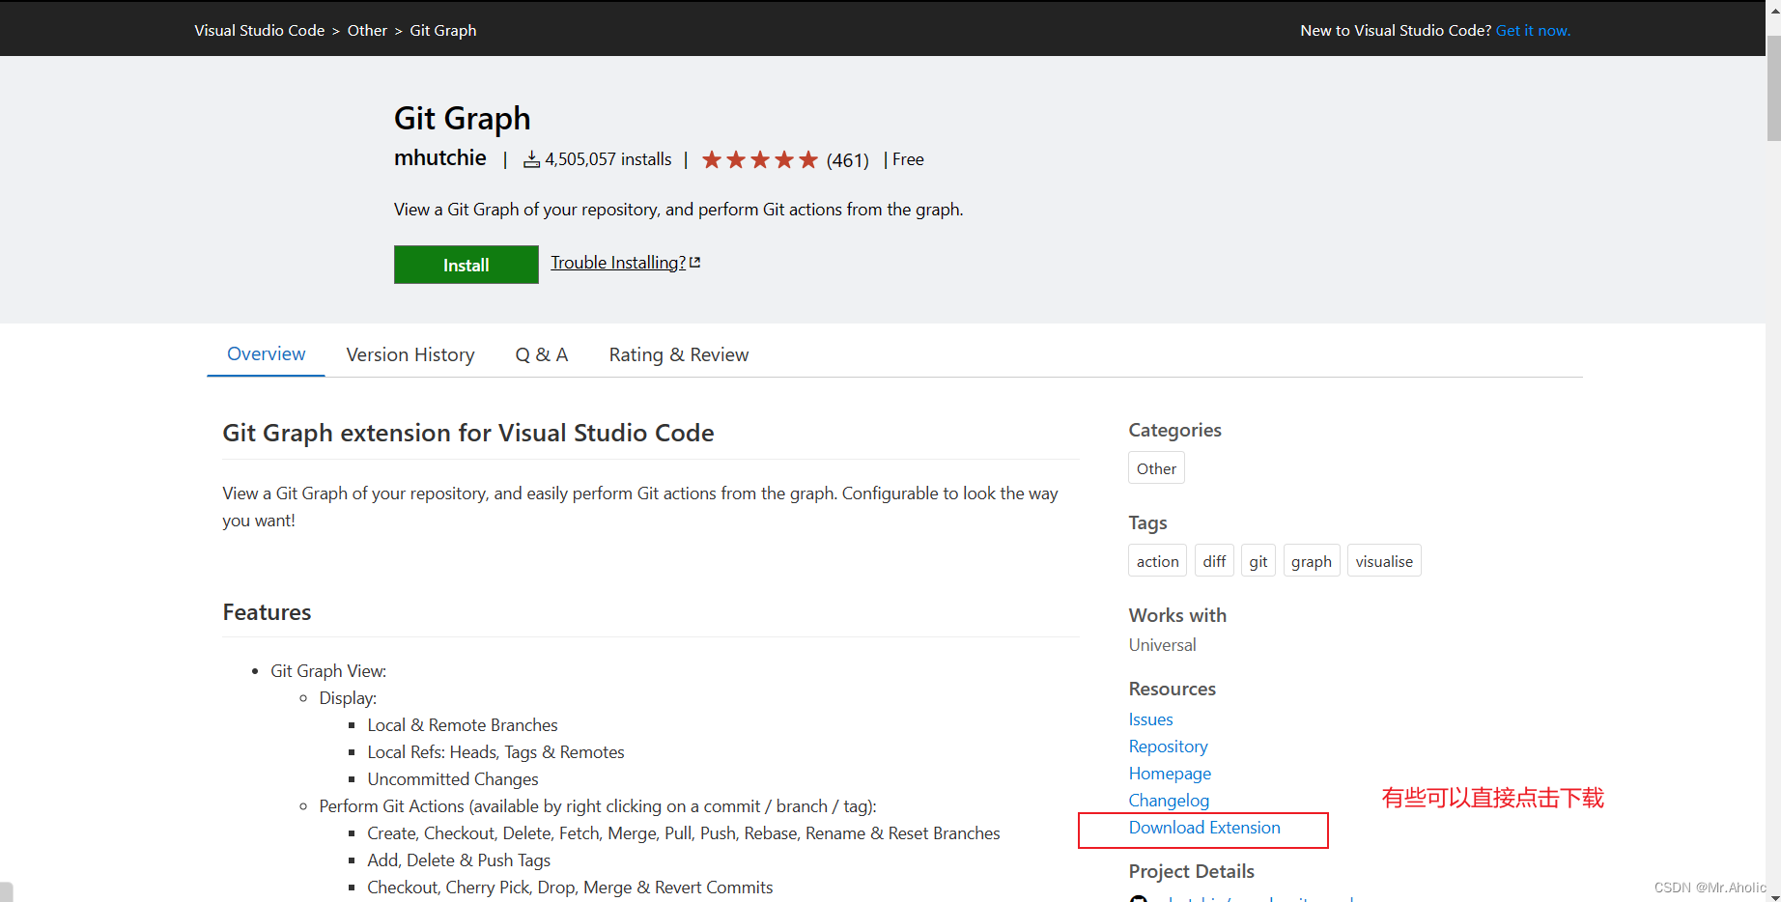
Task: Open the Issues resource link
Action: click(x=1150, y=719)
